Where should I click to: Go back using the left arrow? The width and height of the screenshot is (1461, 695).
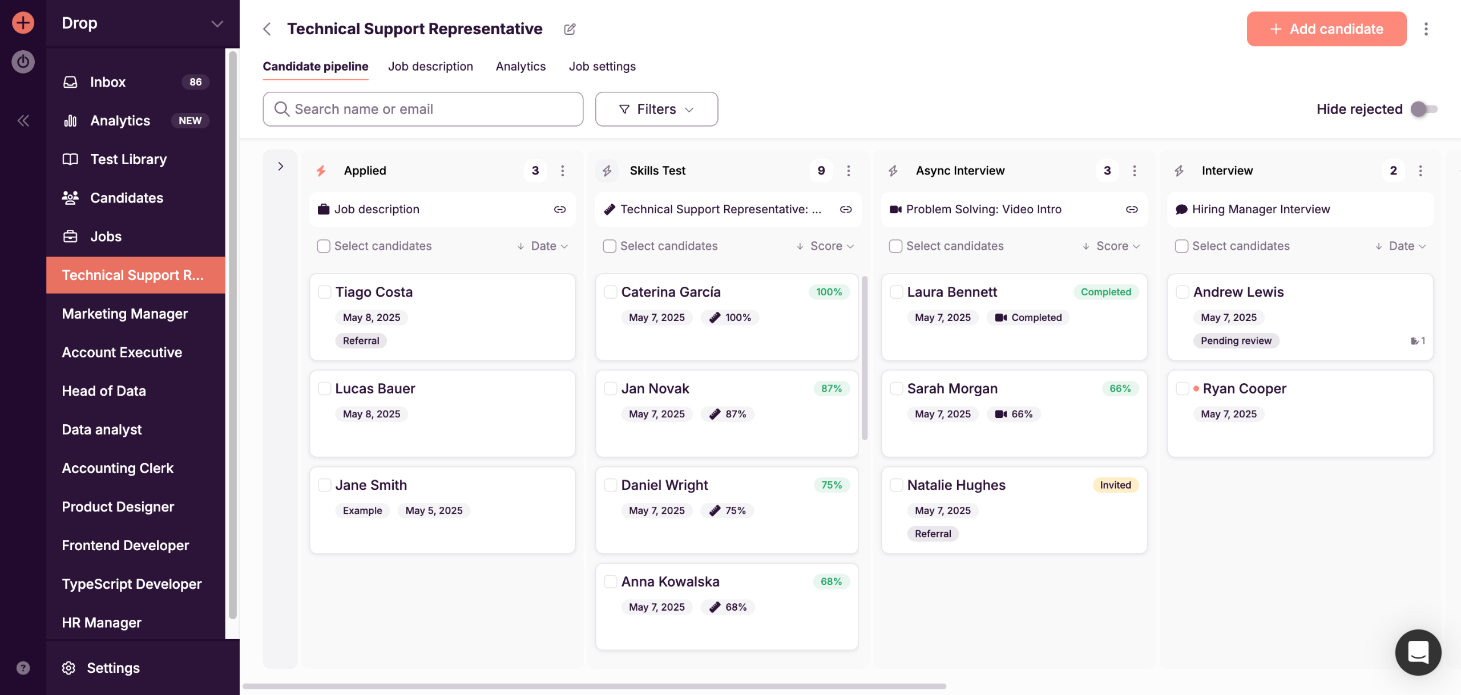click(x=267, y=29)
